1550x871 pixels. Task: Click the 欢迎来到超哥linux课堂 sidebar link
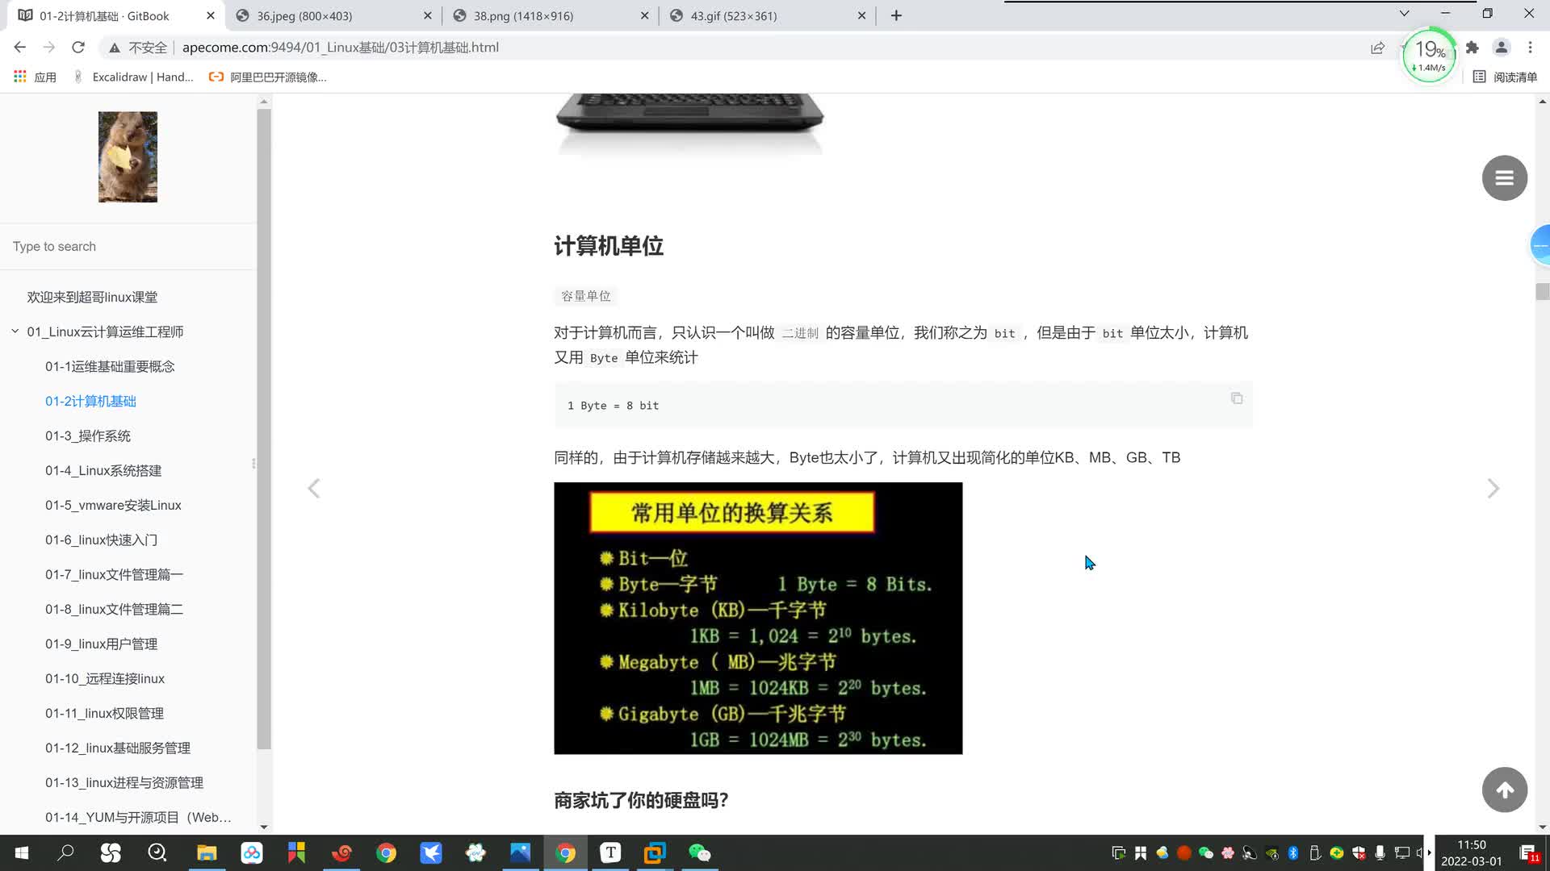[x=93, y=296]
